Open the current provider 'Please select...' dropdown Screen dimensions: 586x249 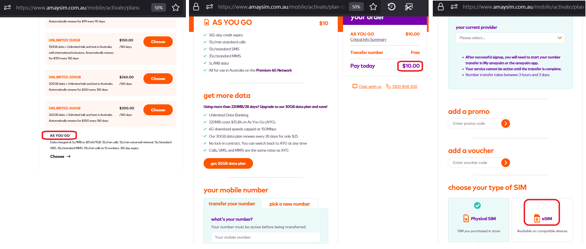coord(510,38)
